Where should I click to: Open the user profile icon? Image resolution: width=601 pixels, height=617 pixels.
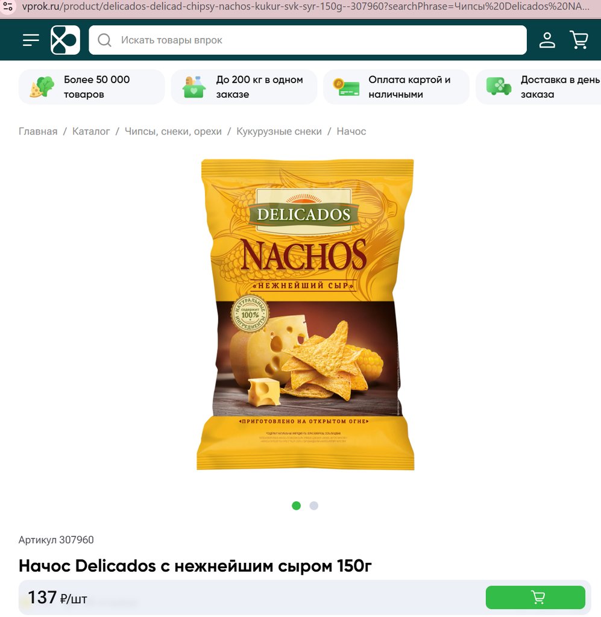point(547,40)
